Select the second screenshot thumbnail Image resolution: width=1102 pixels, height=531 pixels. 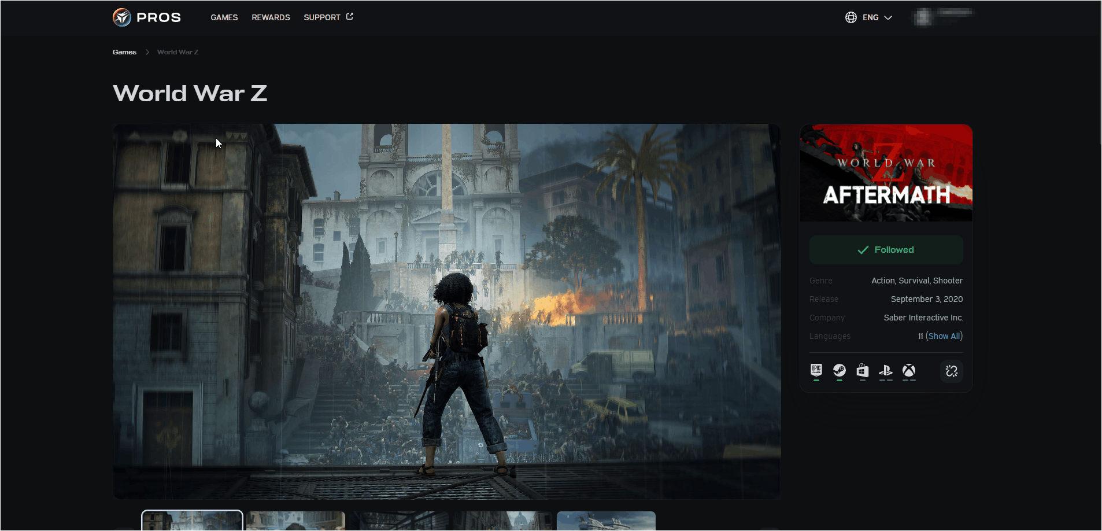click(x=295, y=521)
